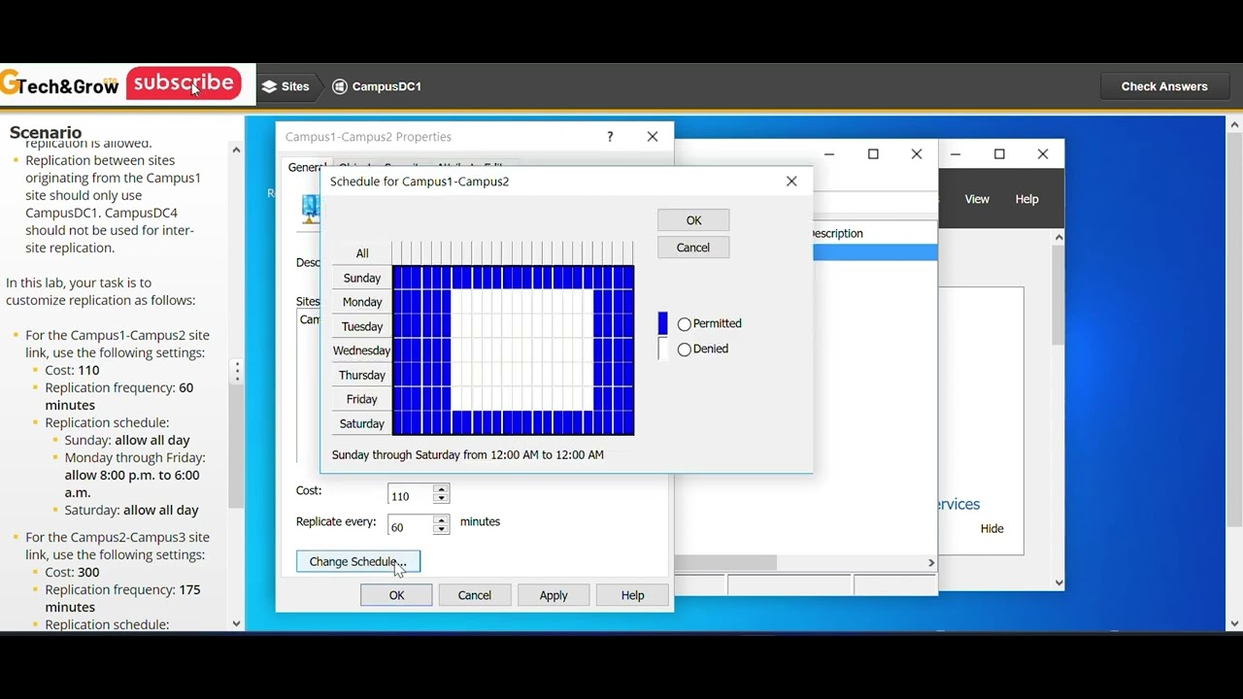Screen dimensions: 1243x699
Task: Click Help in the Properties dialog
Action: (x=632, y=595)
